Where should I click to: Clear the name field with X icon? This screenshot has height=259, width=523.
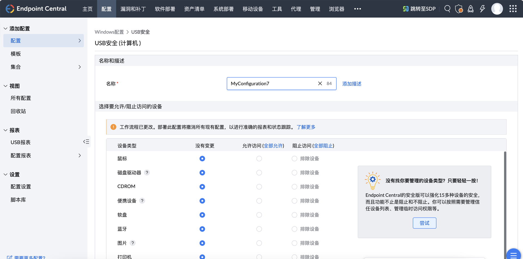coord(320,83)
